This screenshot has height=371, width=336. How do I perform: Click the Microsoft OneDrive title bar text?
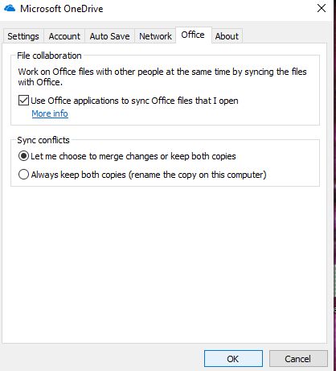click(62, 9)
